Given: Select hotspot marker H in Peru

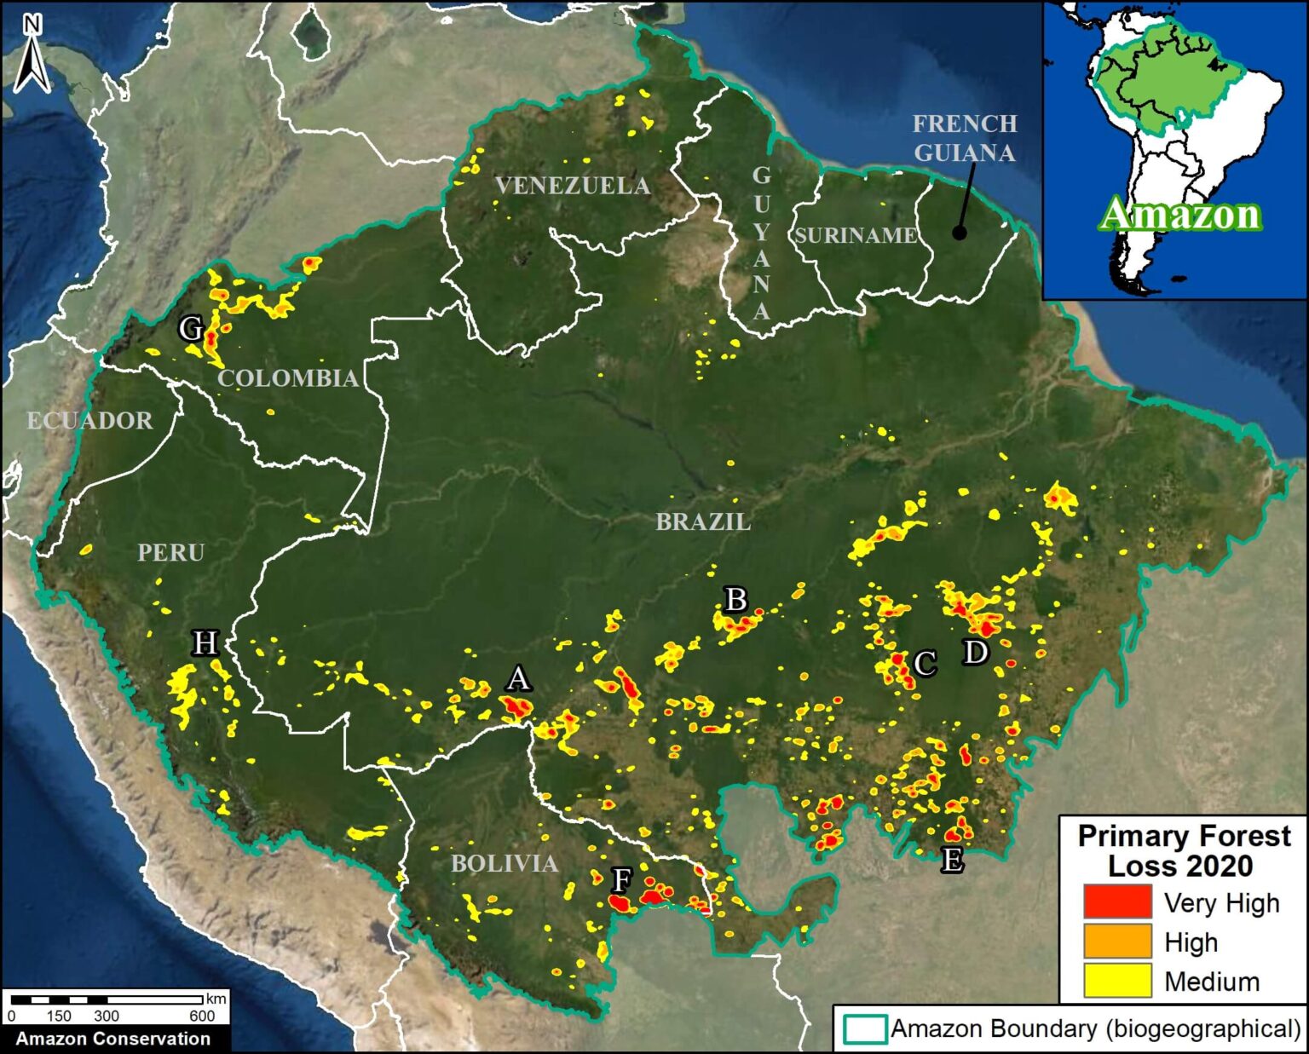Looking at the screenshot, I should click(205, 642).
